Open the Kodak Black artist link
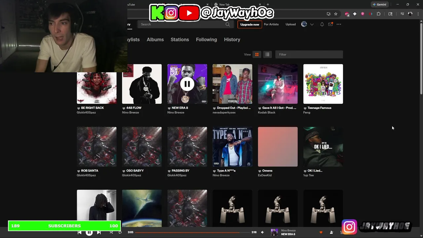The width and height of the screenshot is (423, 238). tap(266, 113)
